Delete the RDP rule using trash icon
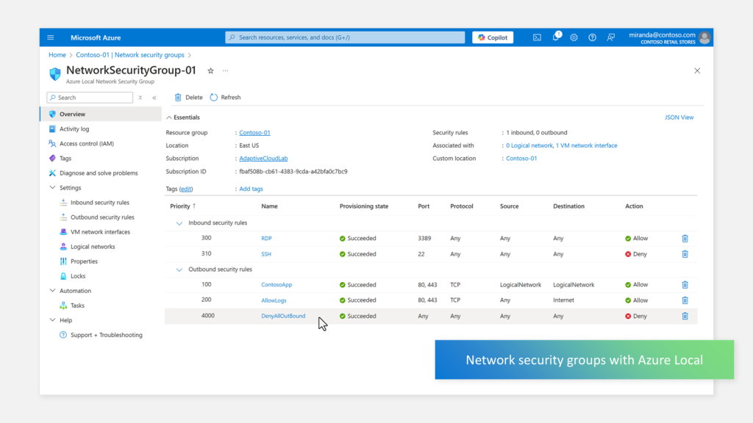 click(x=685, y=239)
